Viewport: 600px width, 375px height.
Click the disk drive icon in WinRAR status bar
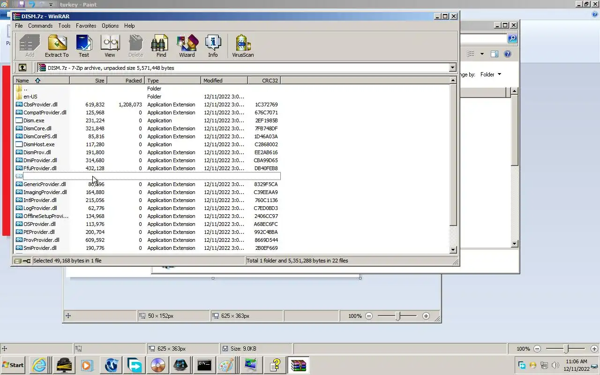coord(17,261)
